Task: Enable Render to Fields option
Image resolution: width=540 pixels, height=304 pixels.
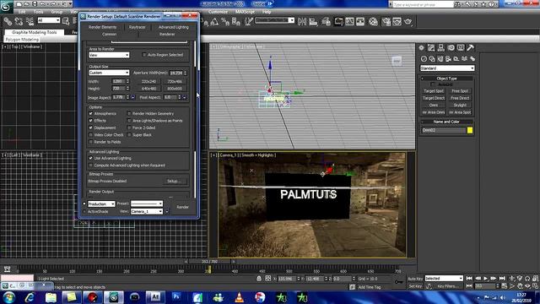Action: point(91,142)
